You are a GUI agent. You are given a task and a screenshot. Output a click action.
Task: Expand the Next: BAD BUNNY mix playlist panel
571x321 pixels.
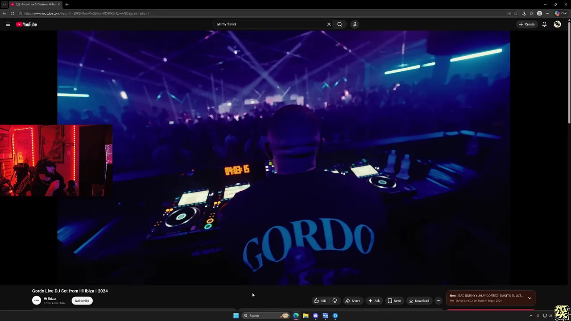pos(530,298)
